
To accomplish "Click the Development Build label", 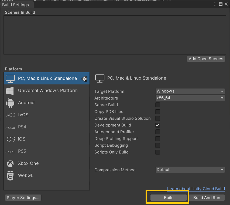I will pyautogui.click(x=113, y=125).
